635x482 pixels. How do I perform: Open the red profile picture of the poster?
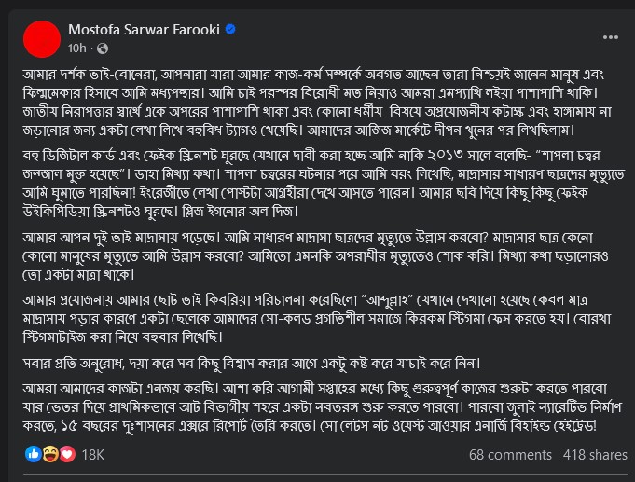coord(42,39)
